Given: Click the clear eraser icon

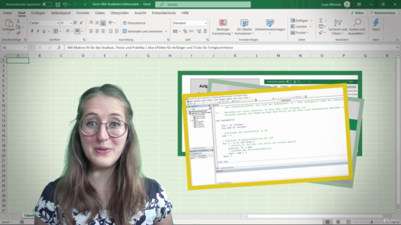Looking at the screenshot, I should (321, 32).
